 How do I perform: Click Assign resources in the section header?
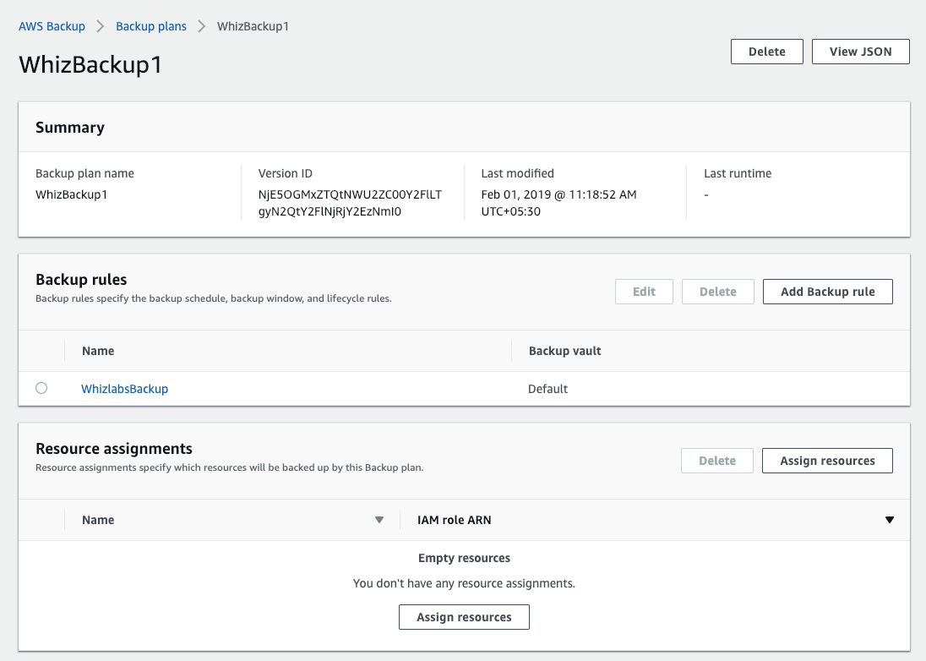click(x=827, y=461)
